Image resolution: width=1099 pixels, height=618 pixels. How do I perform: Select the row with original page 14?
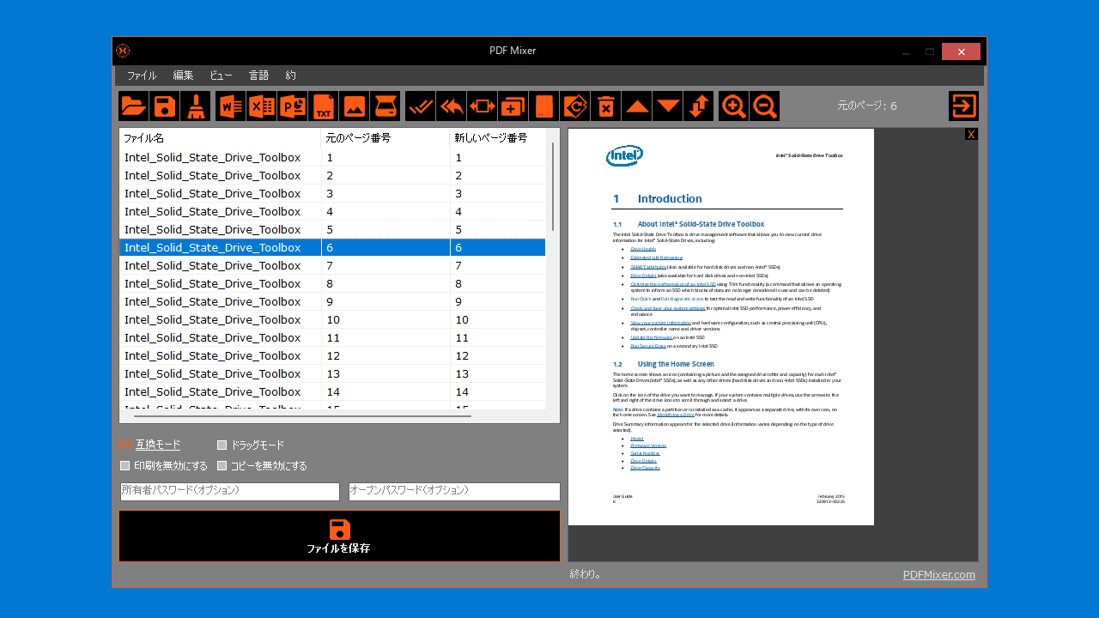pyautogui.click(x=332, y=391)
